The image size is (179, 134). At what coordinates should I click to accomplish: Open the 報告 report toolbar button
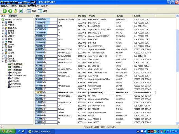click(x=32, y=11)
